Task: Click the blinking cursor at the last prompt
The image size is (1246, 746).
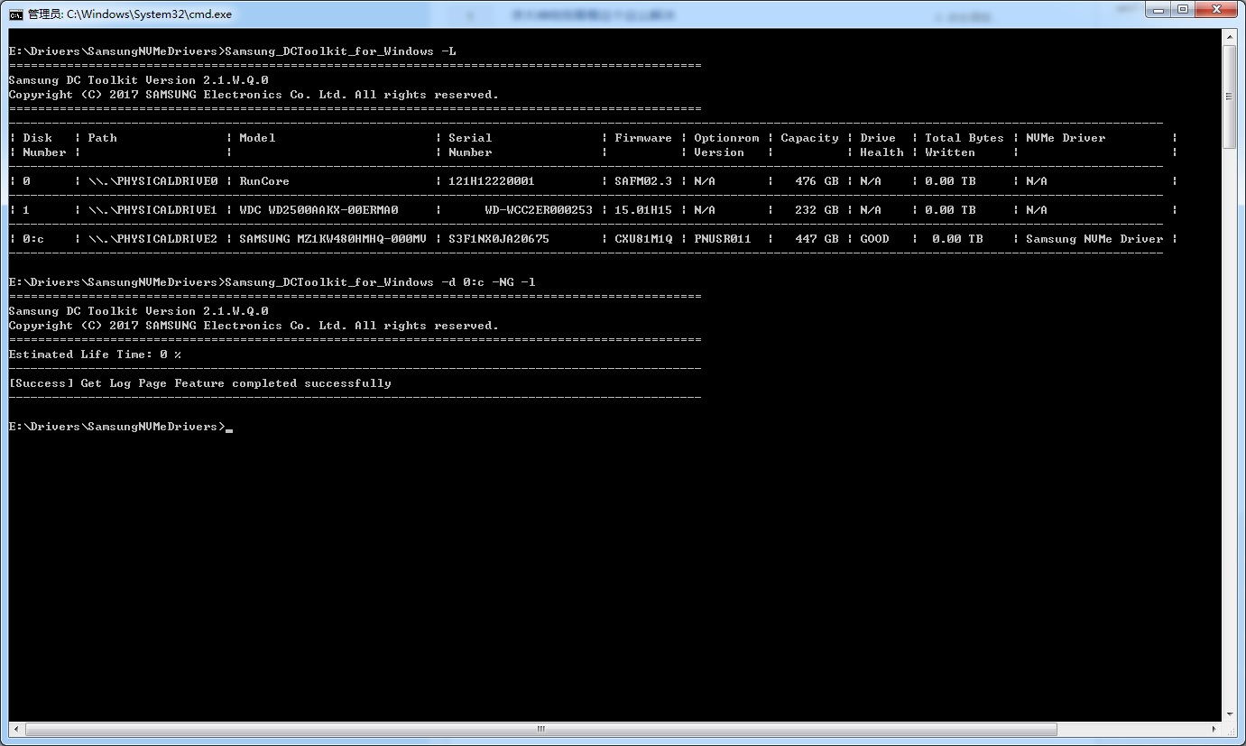Action: pos(229,430)
